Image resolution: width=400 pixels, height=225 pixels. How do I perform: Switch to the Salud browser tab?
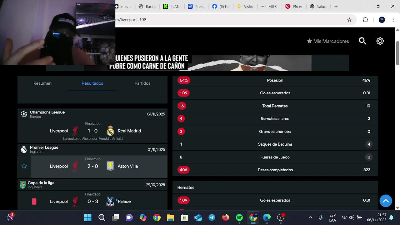(318, 6)
